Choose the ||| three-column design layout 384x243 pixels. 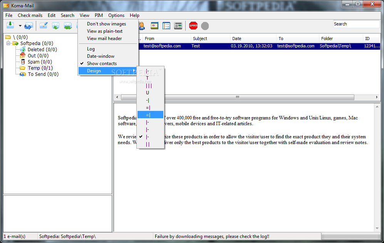(x=150, y=85)
